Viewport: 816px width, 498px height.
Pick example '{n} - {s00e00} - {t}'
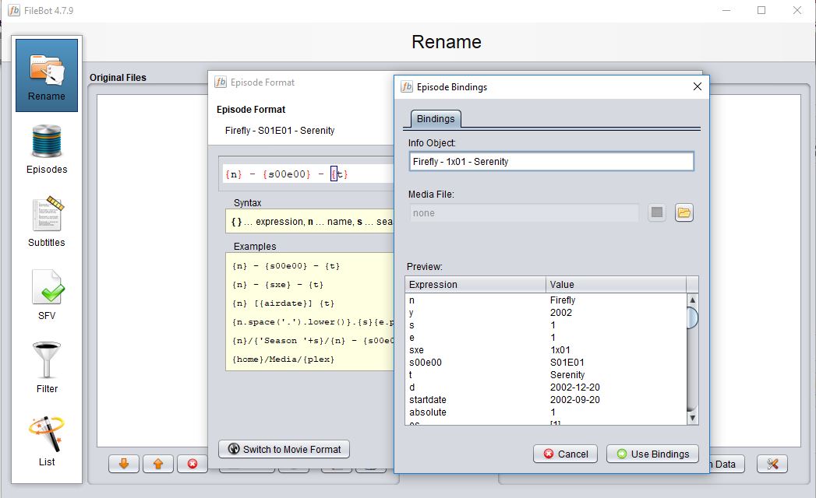tap(286, 266)
